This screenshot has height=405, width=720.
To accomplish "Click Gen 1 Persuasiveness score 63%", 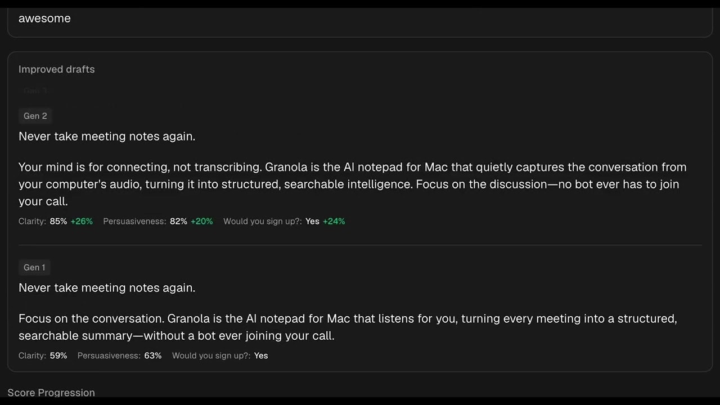I will click(x=152, y=355).
